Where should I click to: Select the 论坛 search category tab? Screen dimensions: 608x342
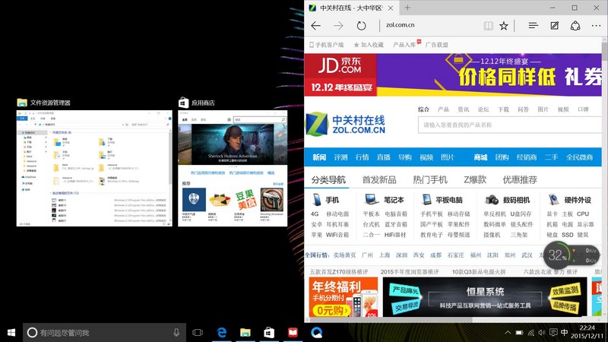(x=483, y=109)
